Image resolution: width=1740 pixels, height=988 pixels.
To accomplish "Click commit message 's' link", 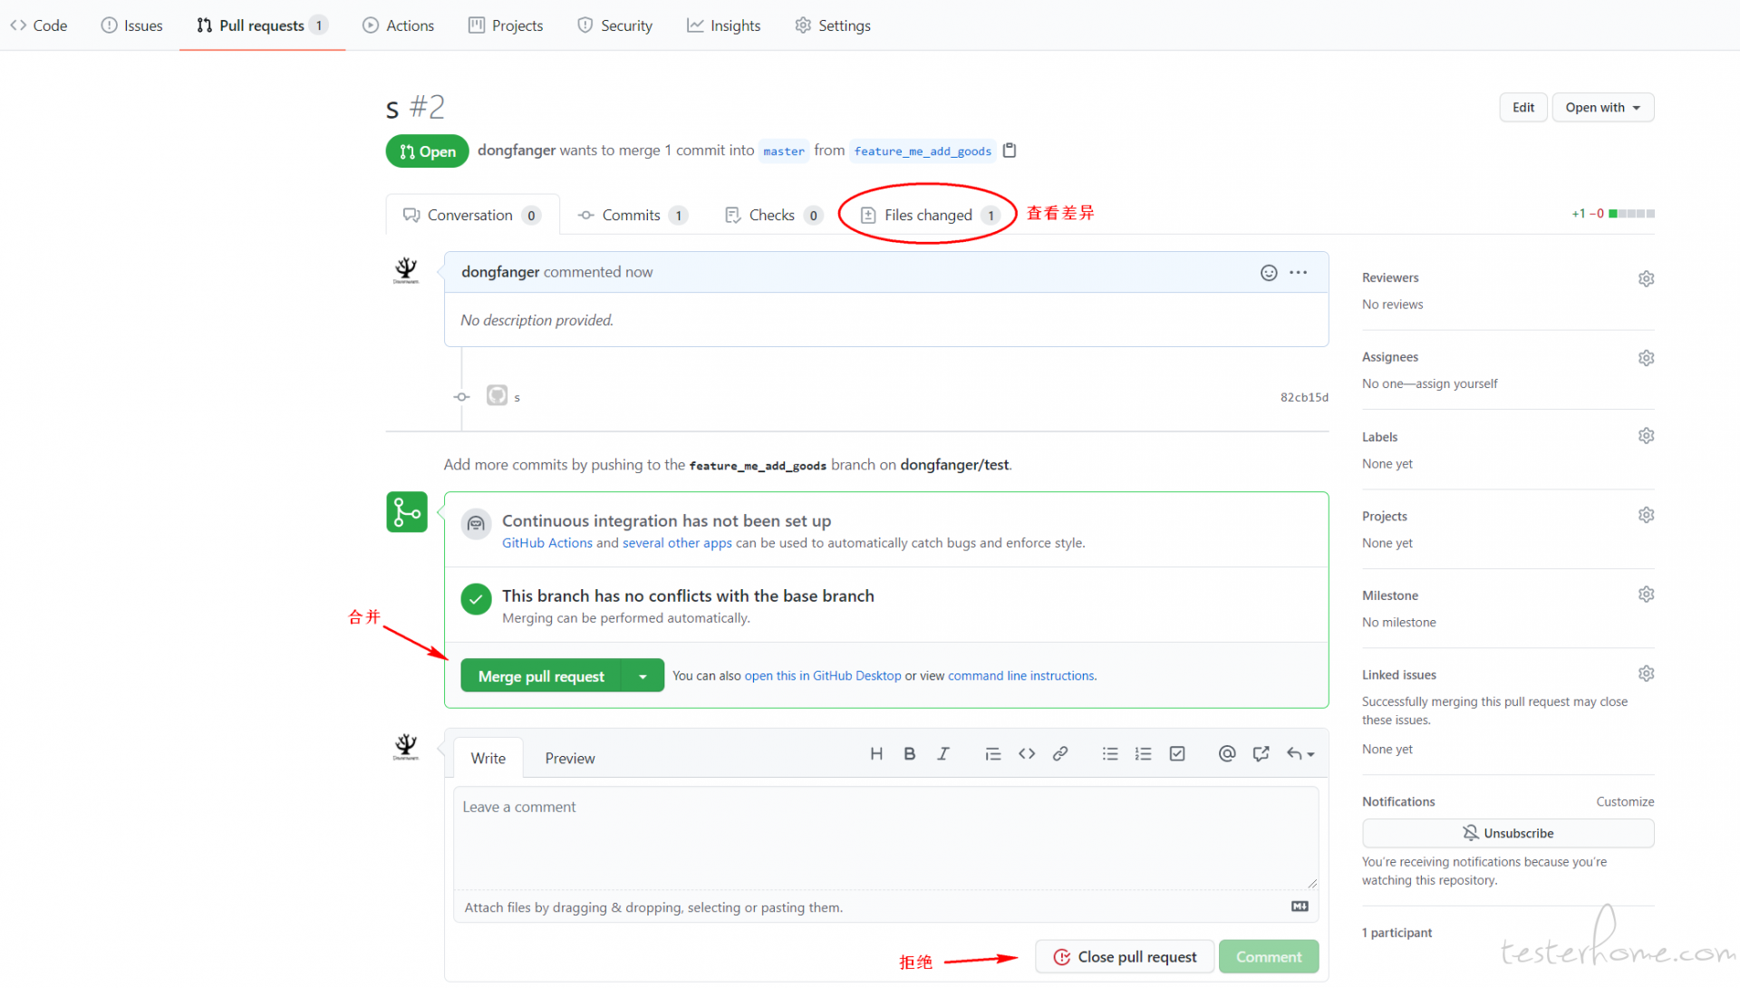I will [x=517, y=397].
